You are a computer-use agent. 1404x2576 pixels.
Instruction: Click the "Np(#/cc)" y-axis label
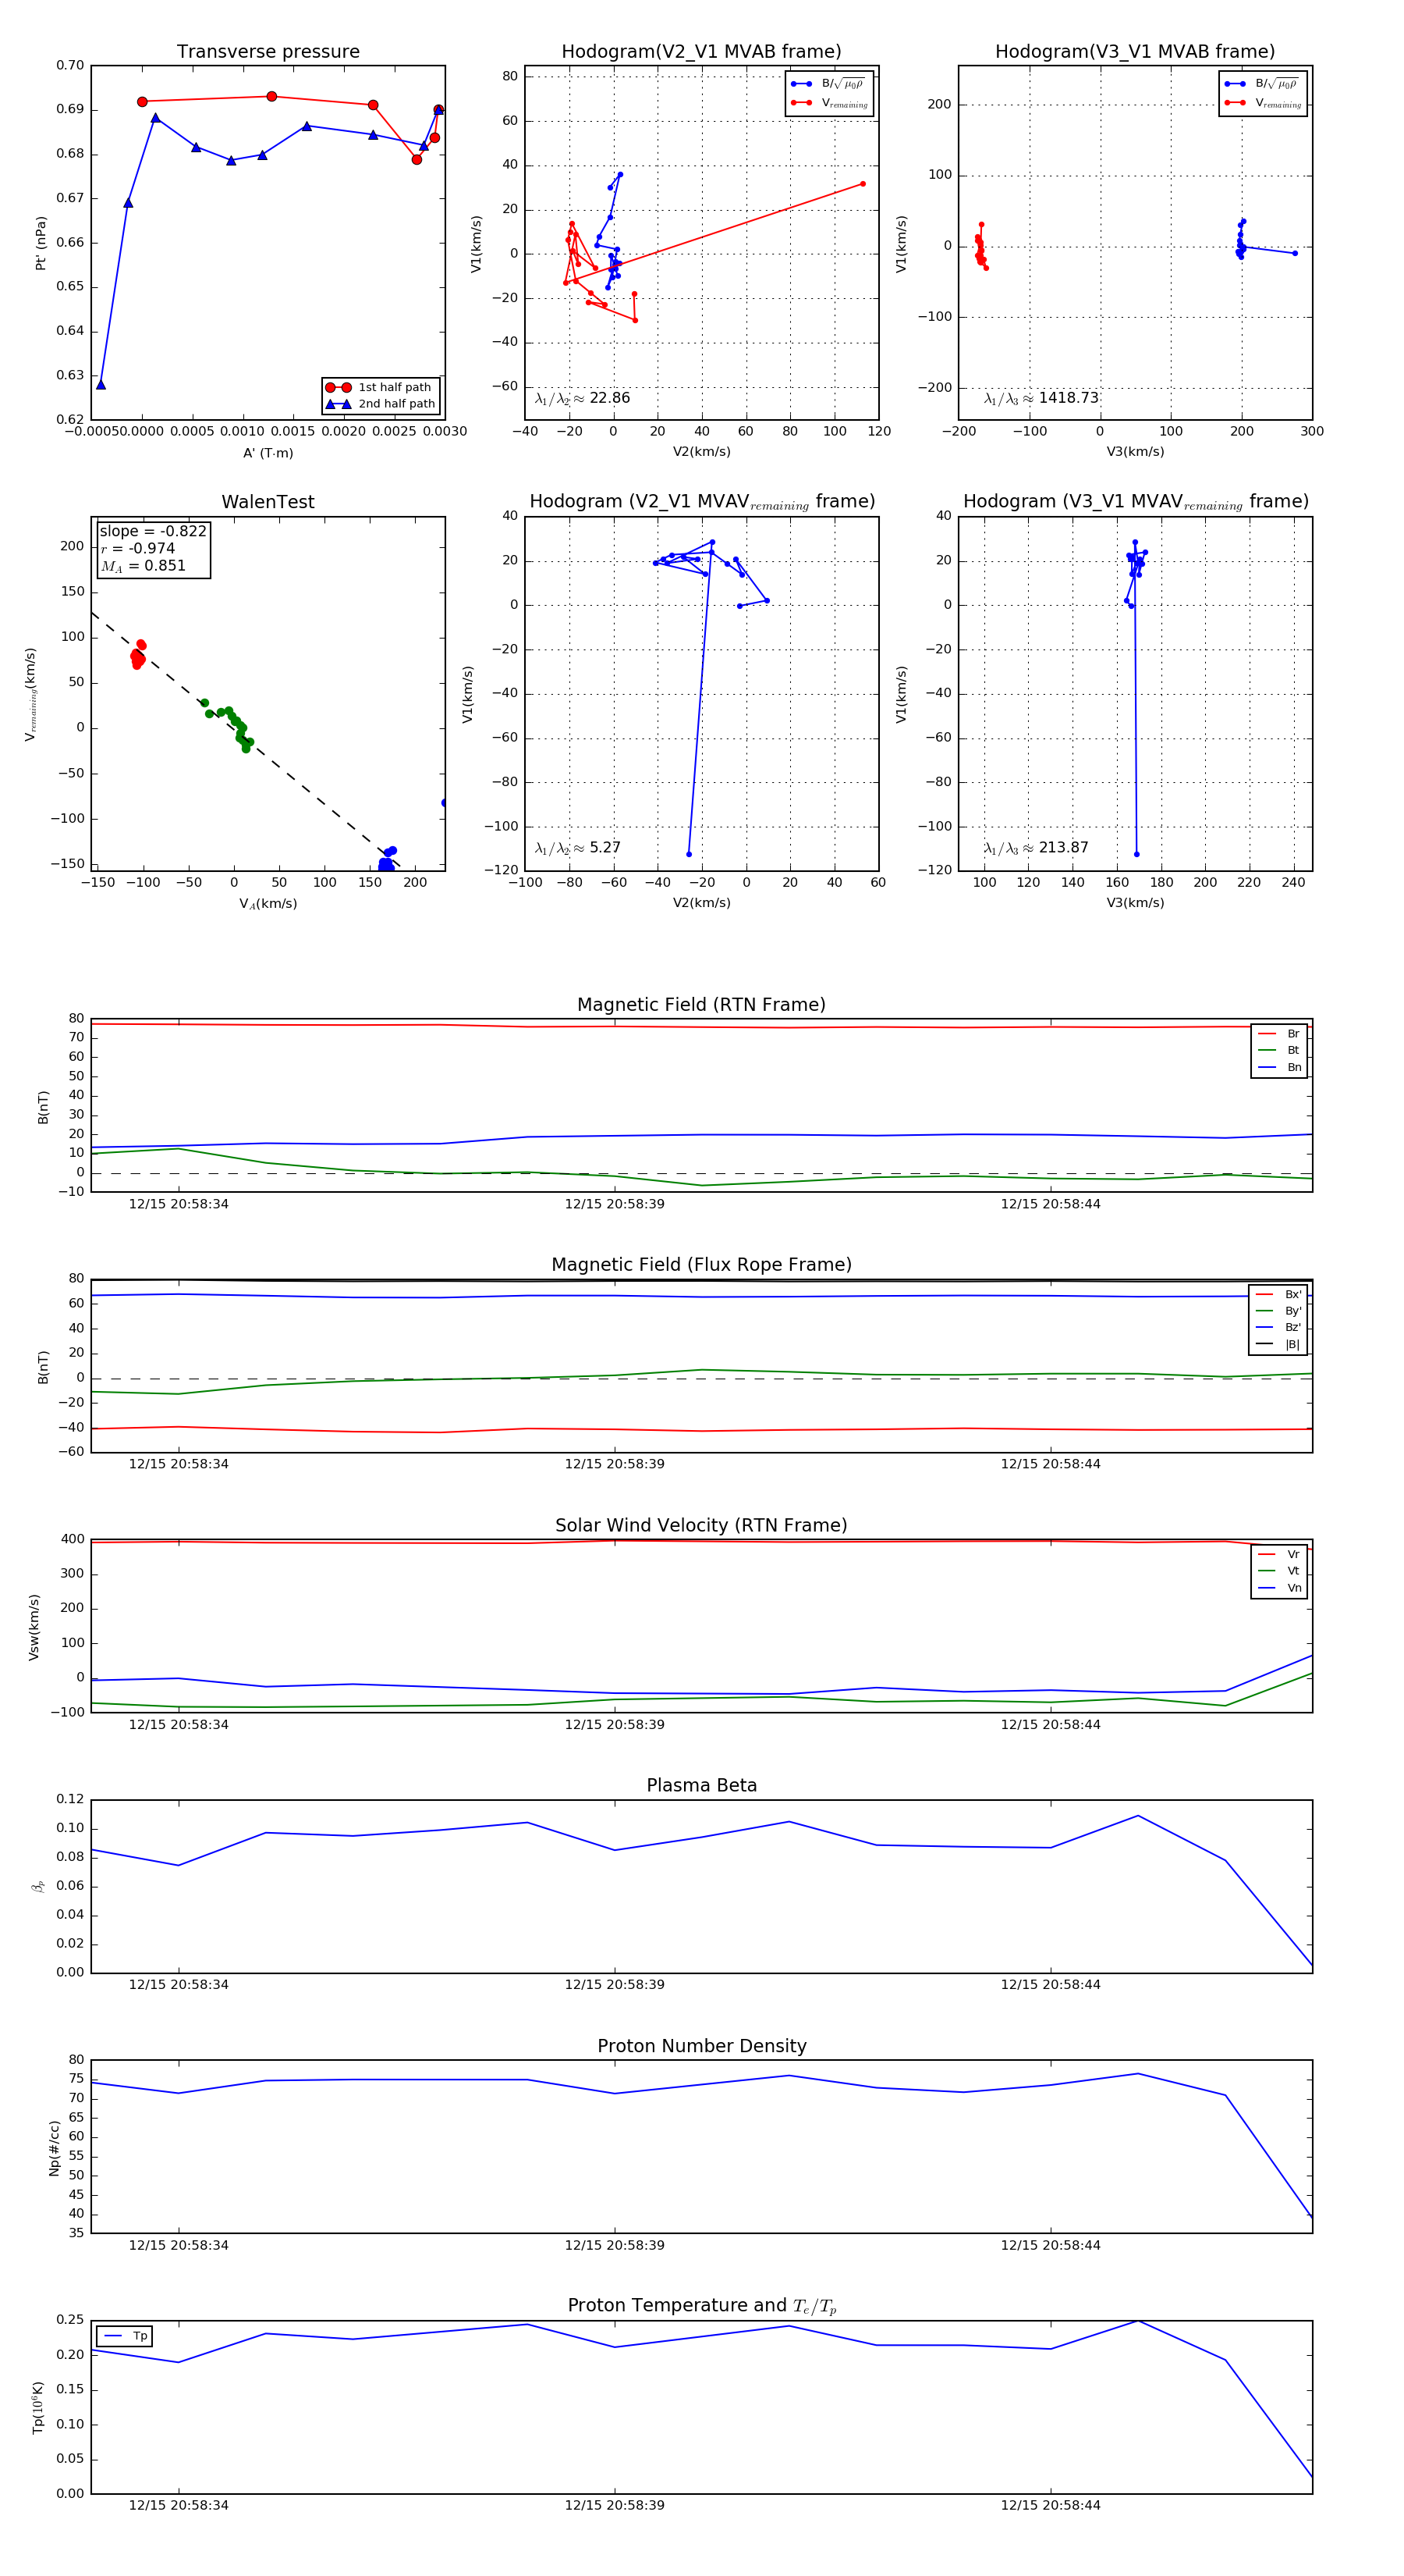[x=55, y=2148]
